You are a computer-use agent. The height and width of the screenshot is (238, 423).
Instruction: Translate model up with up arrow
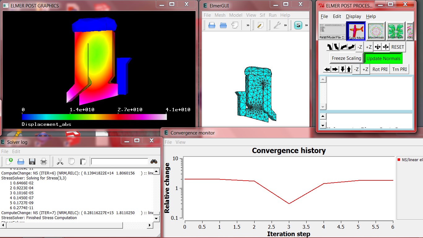349,69
